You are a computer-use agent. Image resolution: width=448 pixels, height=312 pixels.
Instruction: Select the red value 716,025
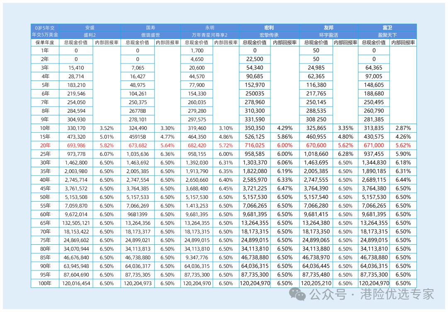(255, 146)
